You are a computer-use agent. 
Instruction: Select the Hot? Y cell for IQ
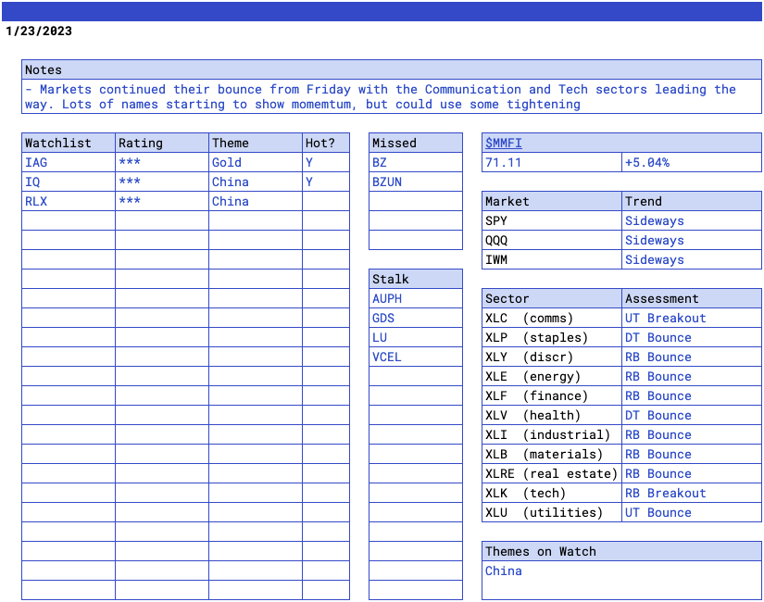[326, 182]
